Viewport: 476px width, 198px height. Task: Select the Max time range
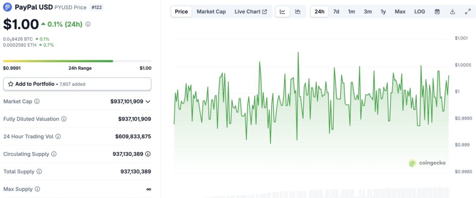400,12
